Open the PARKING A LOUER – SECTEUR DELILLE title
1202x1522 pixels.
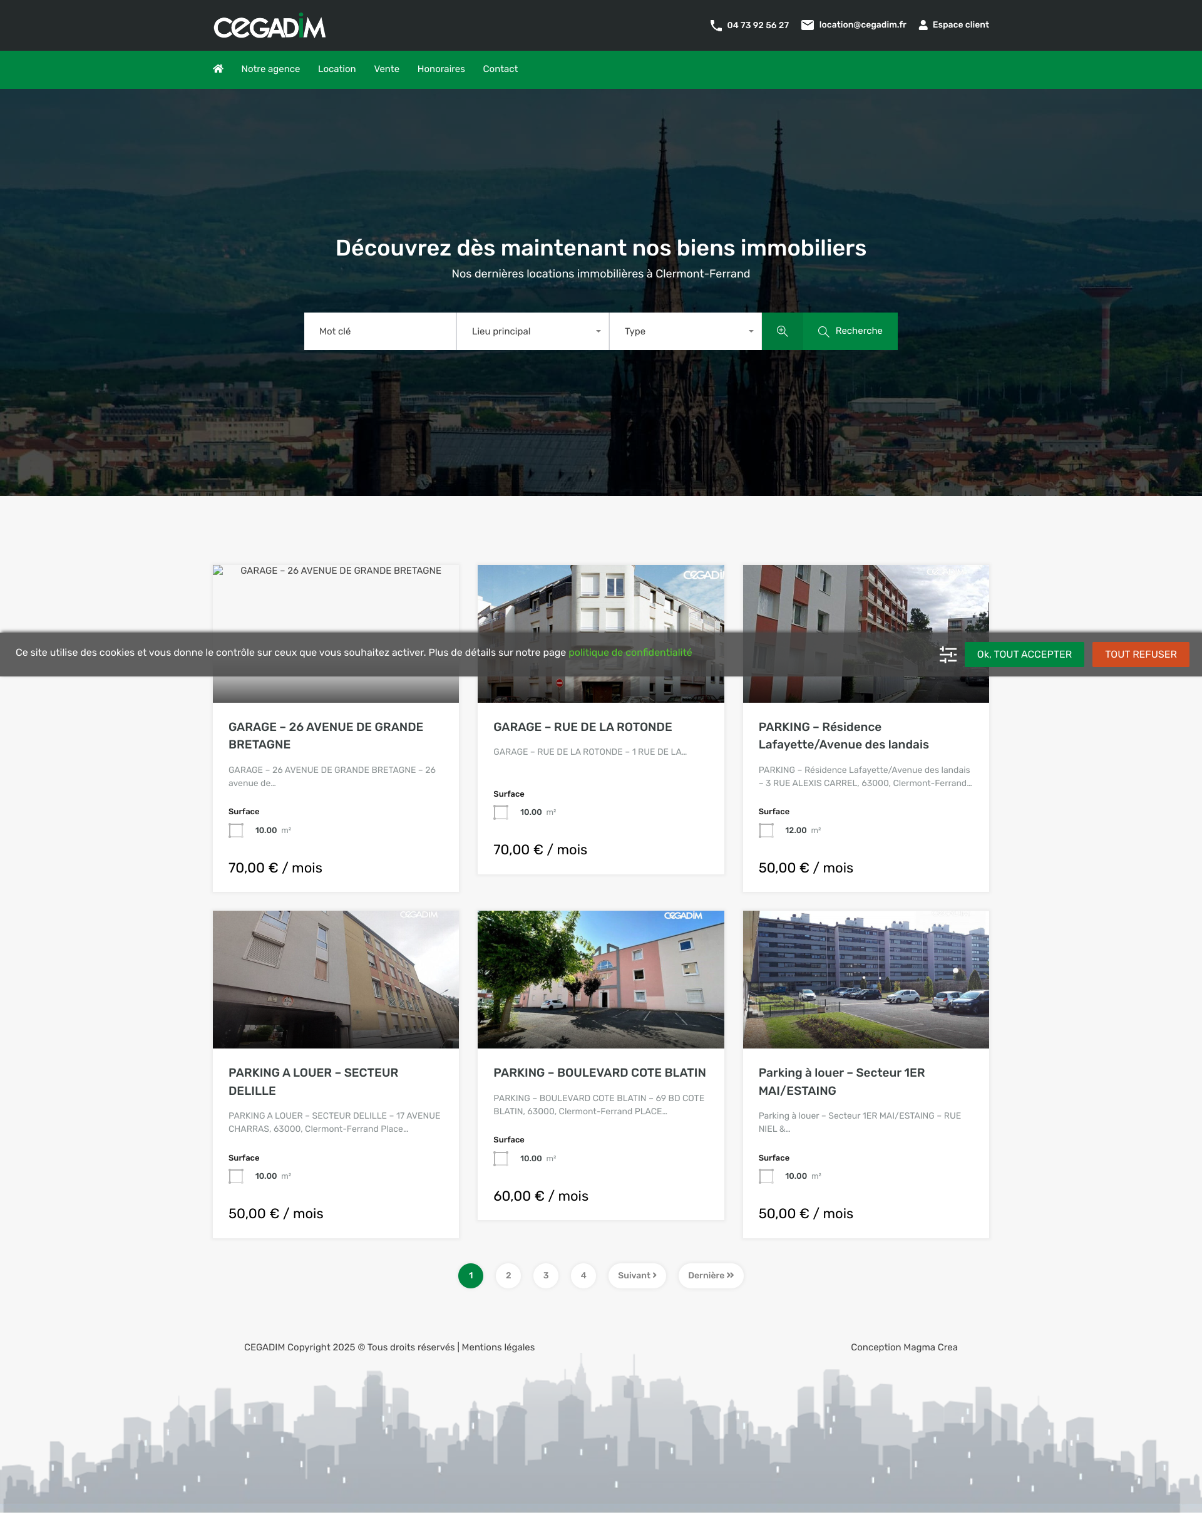point(313,1082)
